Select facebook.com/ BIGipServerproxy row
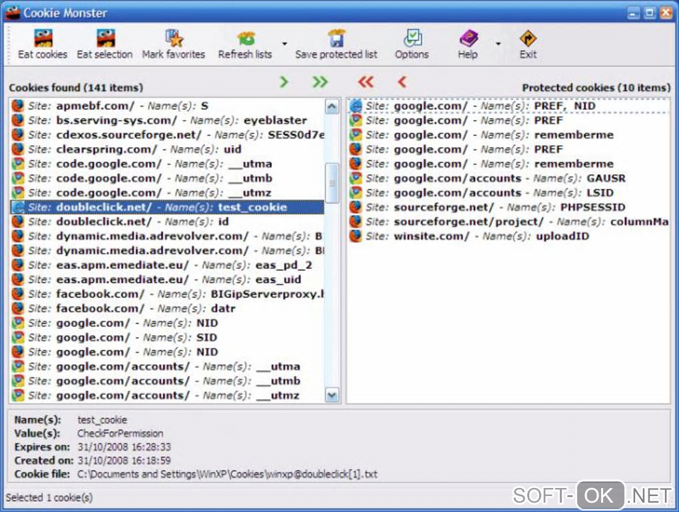 [x=167, y=294]
